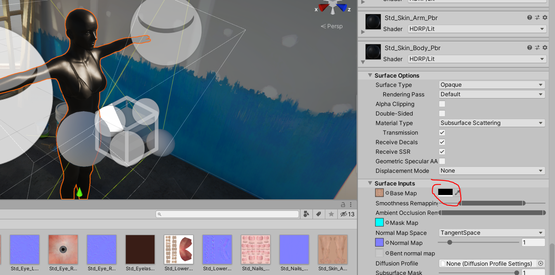Expand Std_Skin_Arm_Pbr material foldout
Screen dimensions: 555x275
tap(363, 32)
